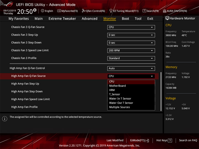Click CPU frequency value 3800 MHz

(x=171, y=35)
